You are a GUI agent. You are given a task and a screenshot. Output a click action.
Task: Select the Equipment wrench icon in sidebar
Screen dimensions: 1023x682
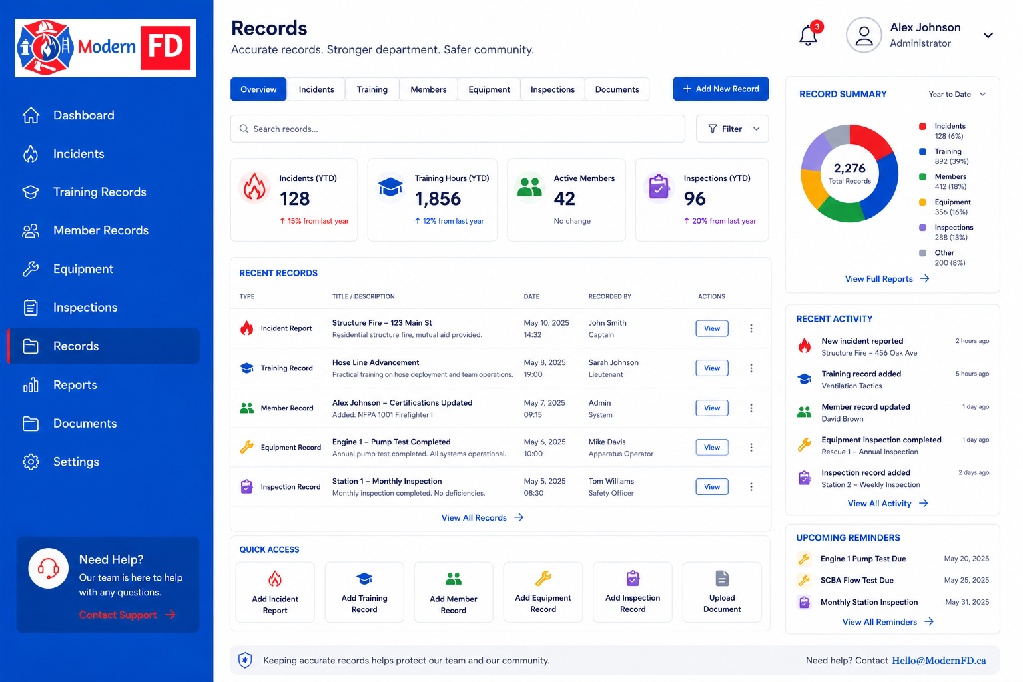pyautogui.click(x=31, y=269)
